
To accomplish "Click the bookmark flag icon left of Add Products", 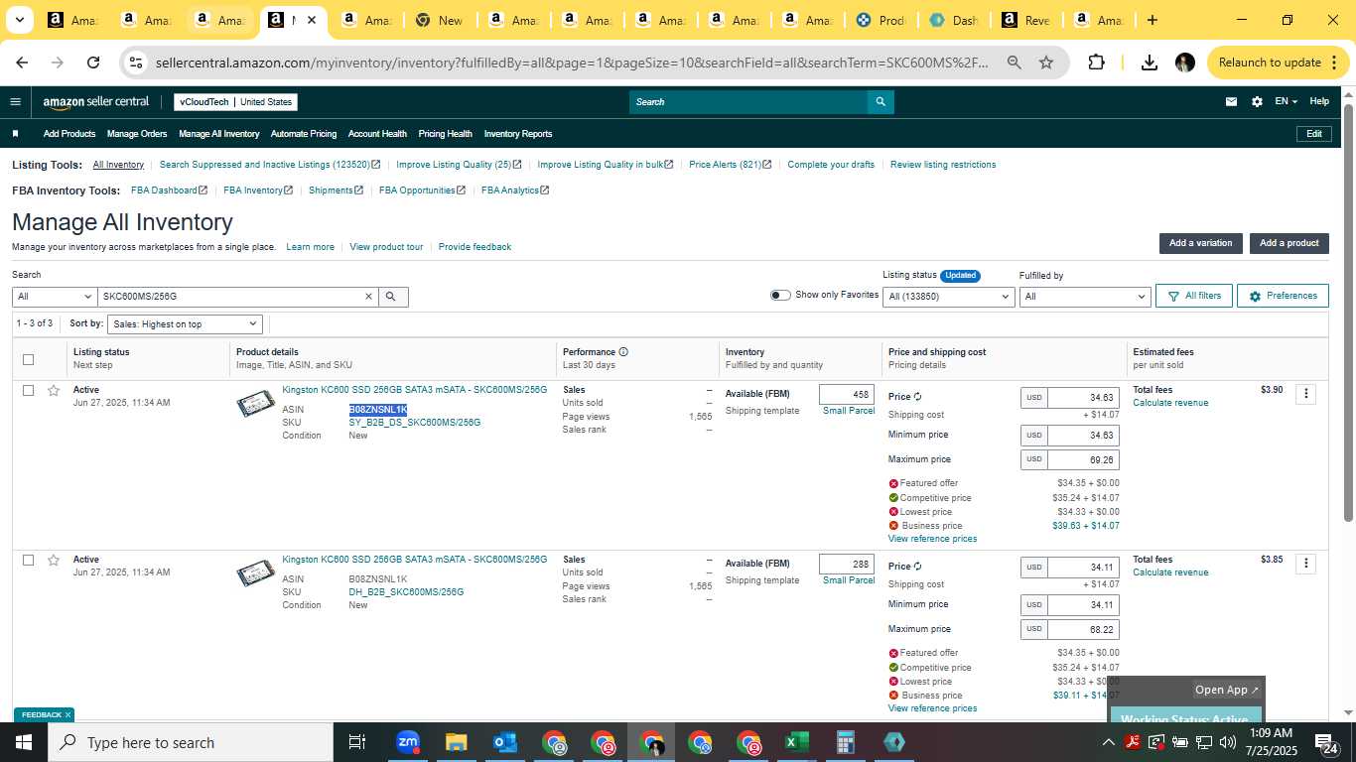I will click(15, 134).
